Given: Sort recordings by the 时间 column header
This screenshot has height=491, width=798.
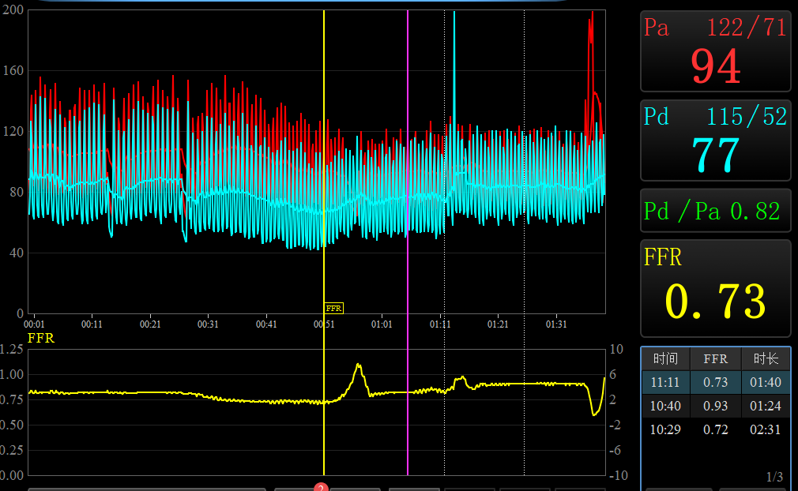Looking at the screenshot, I should pyautogui.click(x=665, y=359).
